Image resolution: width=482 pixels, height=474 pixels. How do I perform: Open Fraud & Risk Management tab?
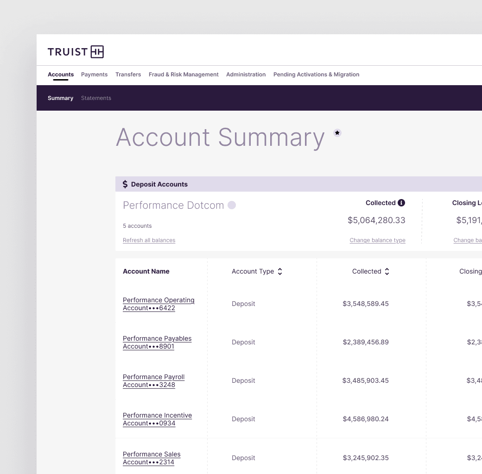[x=184, y=74]
